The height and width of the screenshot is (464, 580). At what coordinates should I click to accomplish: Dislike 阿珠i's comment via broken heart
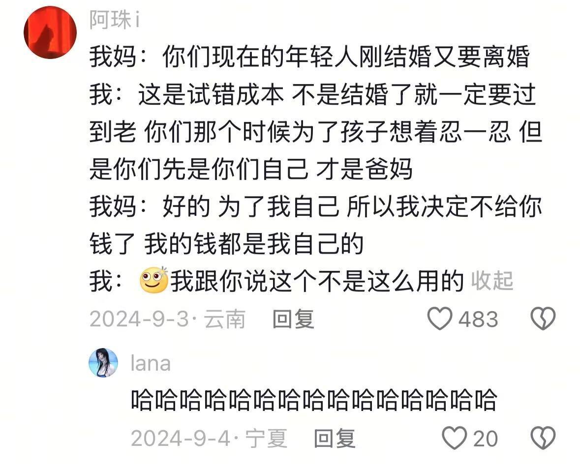coord(543,319)
